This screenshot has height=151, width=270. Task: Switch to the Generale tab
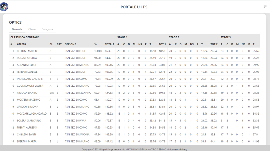[17, 29]
